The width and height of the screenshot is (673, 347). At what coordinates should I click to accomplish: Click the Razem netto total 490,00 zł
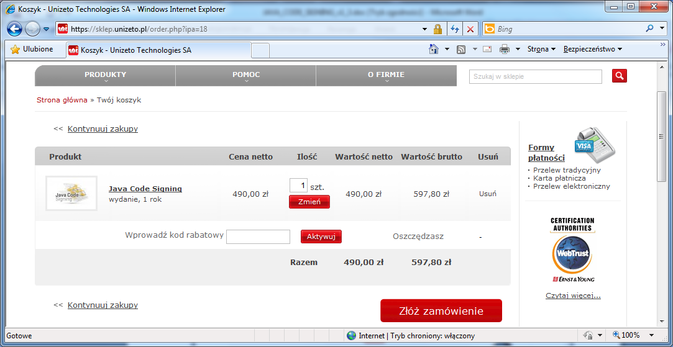tap(364, 263)
